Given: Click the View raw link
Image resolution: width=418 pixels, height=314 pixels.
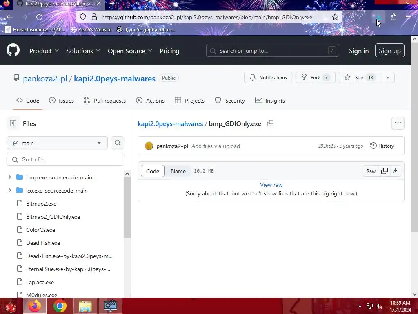Looking at the screenshot, I should pyautogui.click(x=271, y=185).
